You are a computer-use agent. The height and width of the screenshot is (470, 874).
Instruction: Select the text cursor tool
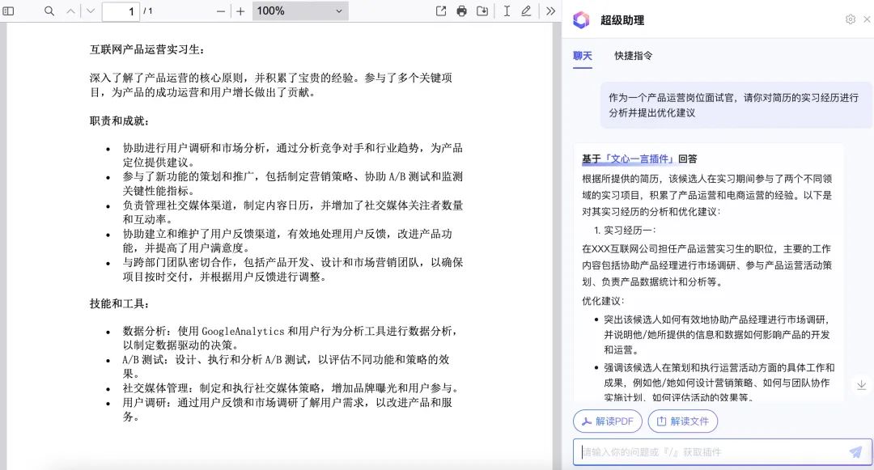tap(507, 11)
